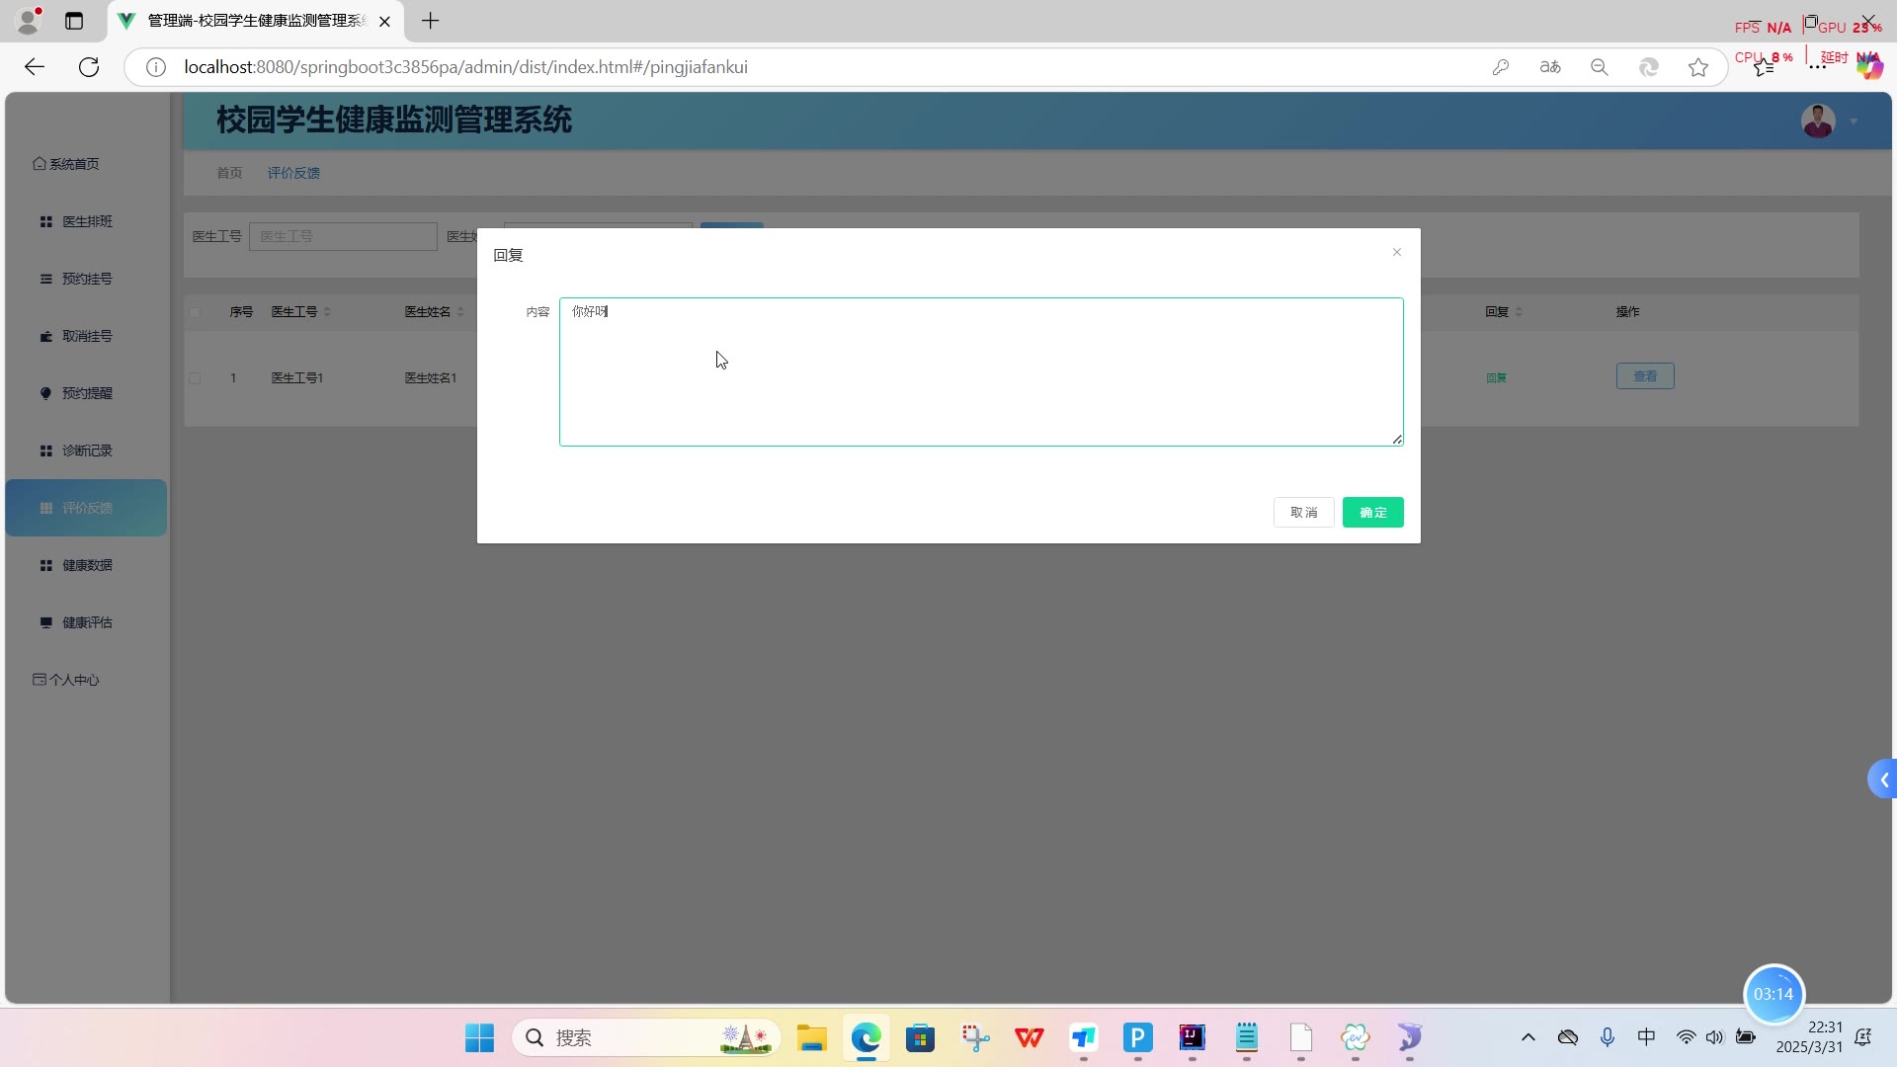
Task: Go to 预约提醒 sidebar entry
Action: [x=87, y=393]
